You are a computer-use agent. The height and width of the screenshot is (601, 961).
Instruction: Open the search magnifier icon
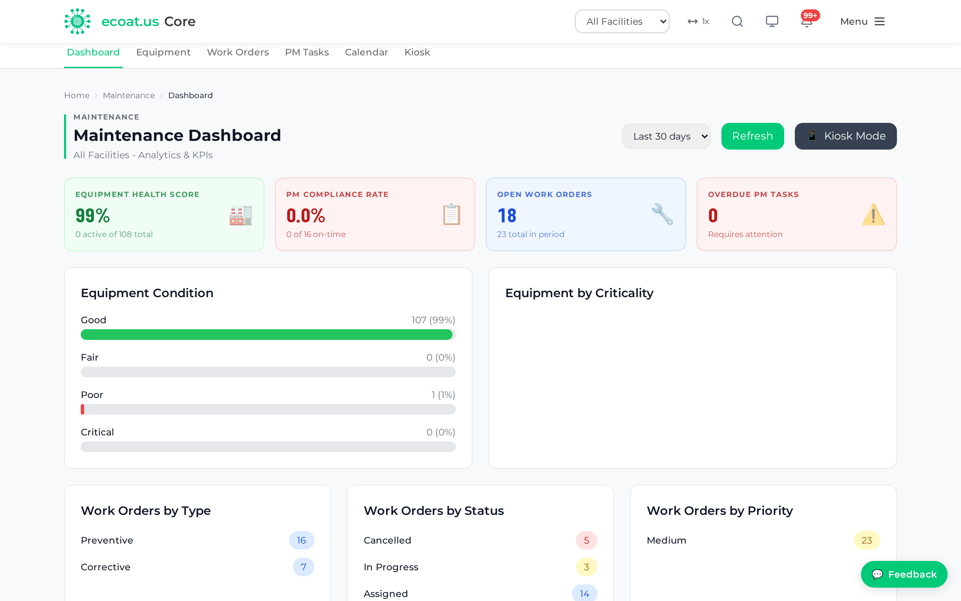tap(737, 21)
